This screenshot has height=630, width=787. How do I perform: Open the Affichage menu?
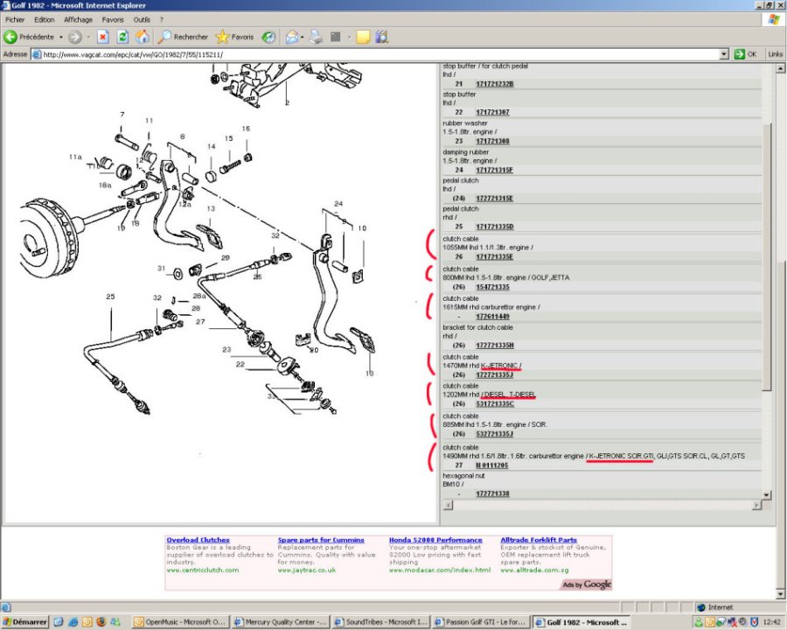tap(79, 19)
